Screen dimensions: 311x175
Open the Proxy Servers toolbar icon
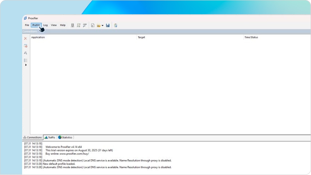coord(72,25)
